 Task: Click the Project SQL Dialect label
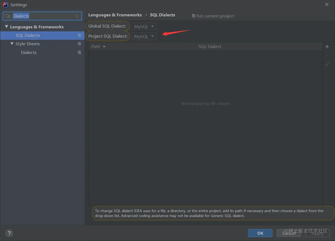(x=108, y=36)
